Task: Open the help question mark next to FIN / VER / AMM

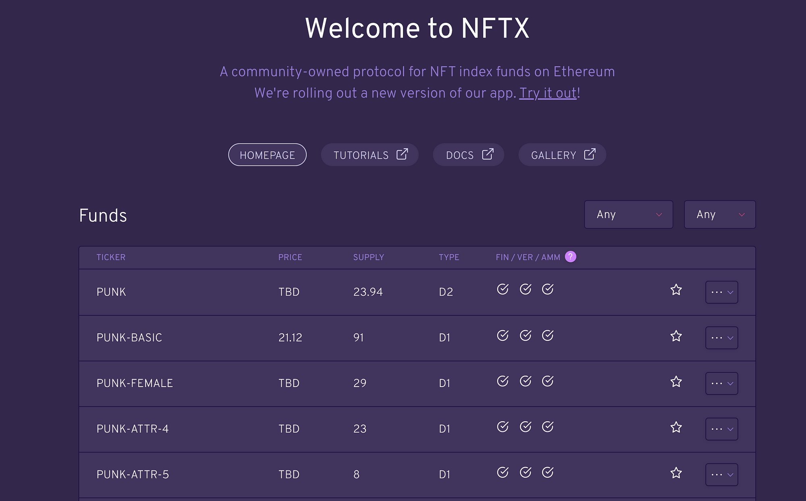Action: (570, 257)
